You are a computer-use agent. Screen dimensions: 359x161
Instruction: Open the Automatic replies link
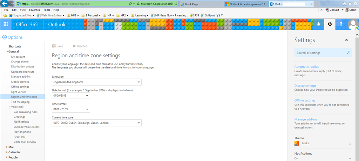(306, 67)
